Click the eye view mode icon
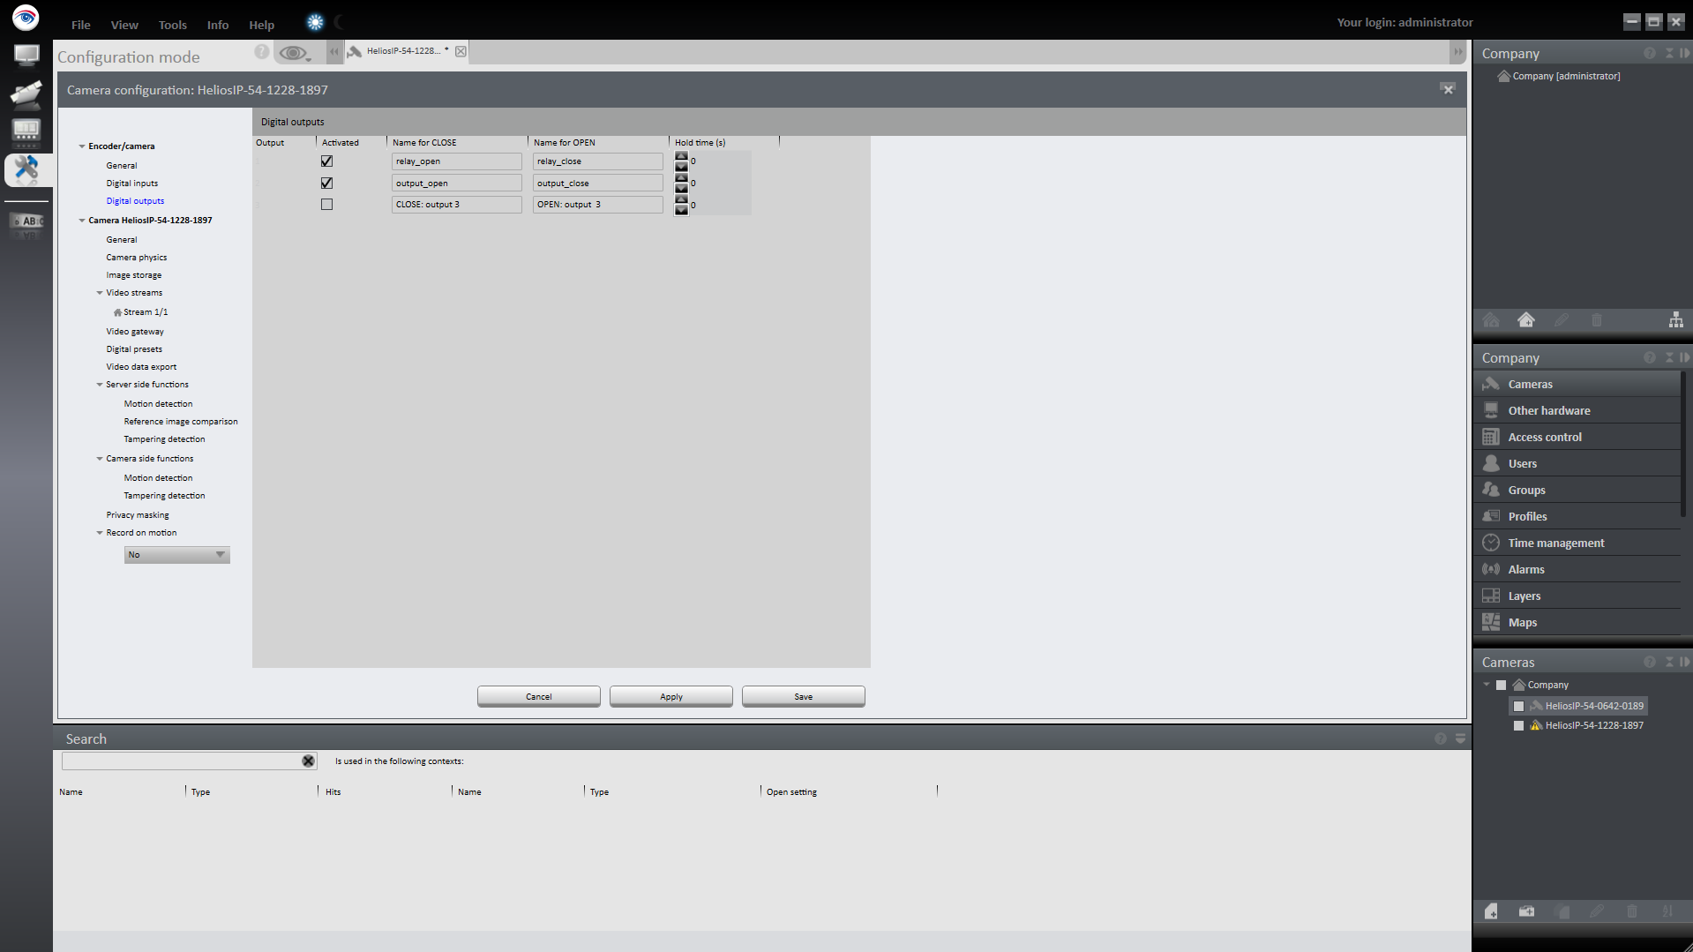1693x952 pixels. click(x=292, y=53)
